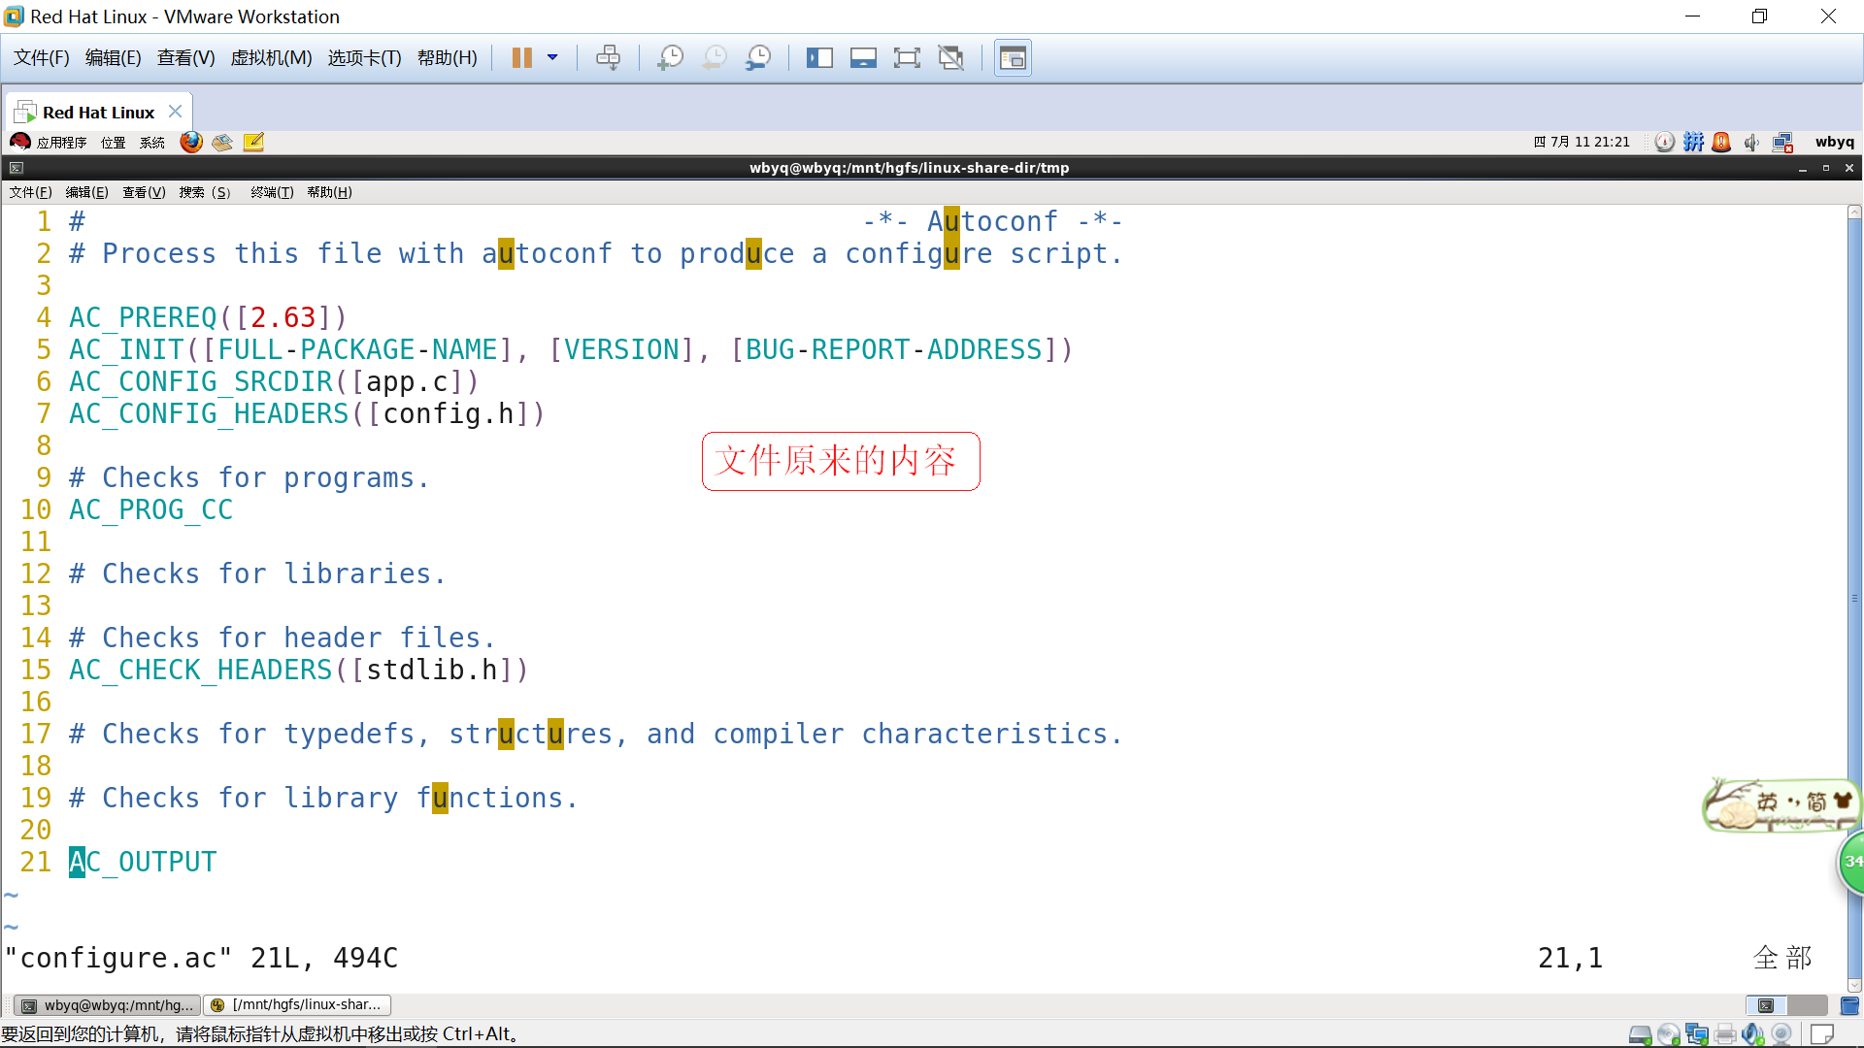Open the 应用程序 applications menu
The image size is (1864, 1048).
tap(60, 143)
